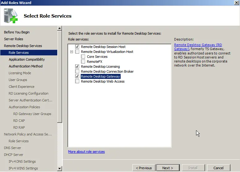240x172 pixels.
Task: Open the More about role services link
Action: click(86, 152)
